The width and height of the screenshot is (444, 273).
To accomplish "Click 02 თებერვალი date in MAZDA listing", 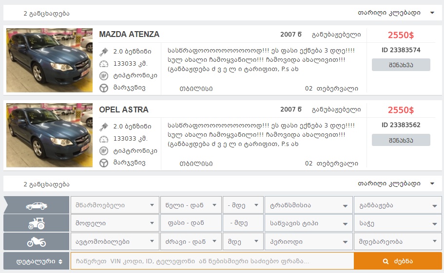I will 331,89.
